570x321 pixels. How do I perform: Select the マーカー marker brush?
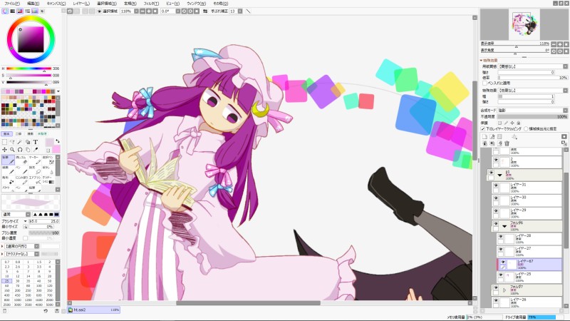click(x=35, y=160)
